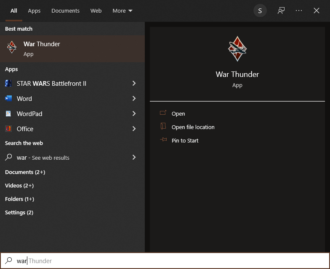Click the WordPad app icon
330x269 pixels.
click(8, 113)
